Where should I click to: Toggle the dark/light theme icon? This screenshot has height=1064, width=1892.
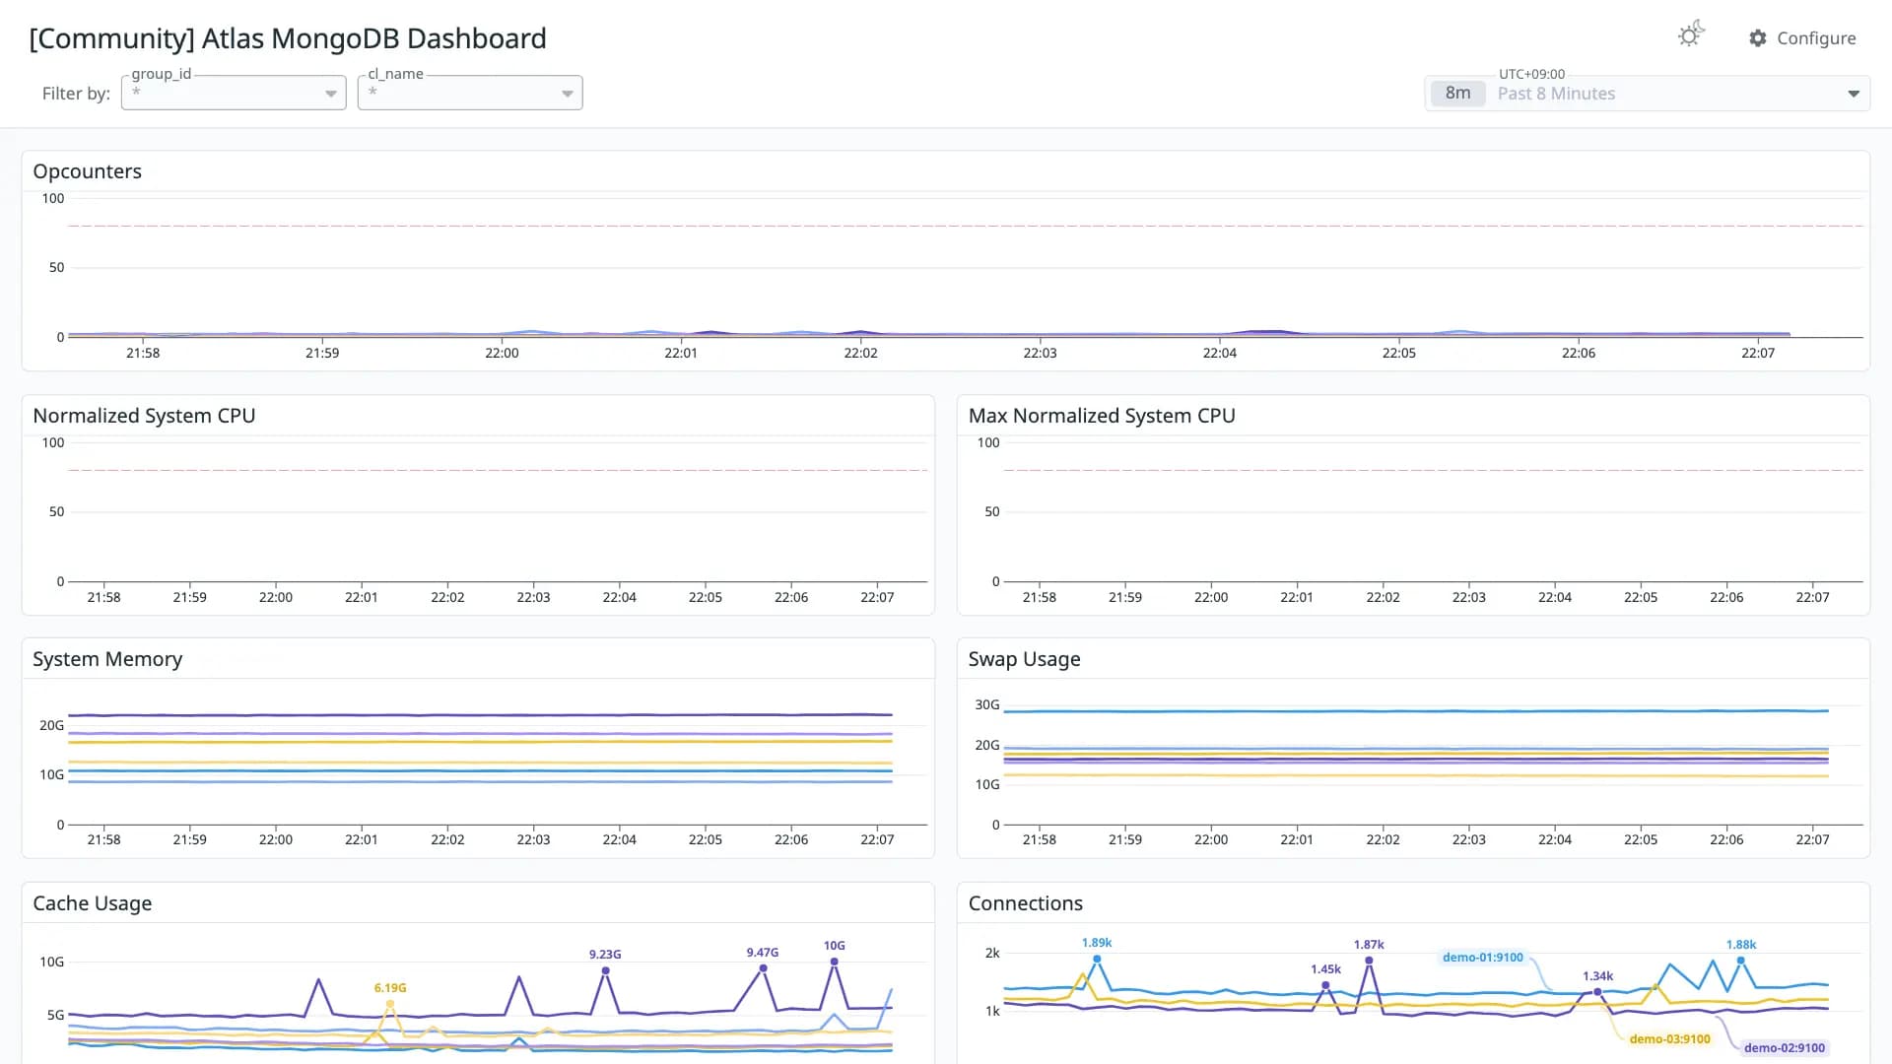(x=1691, y=34)
